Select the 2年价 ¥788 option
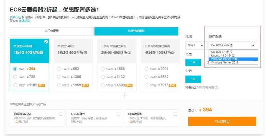 click(x=15, y=77)
